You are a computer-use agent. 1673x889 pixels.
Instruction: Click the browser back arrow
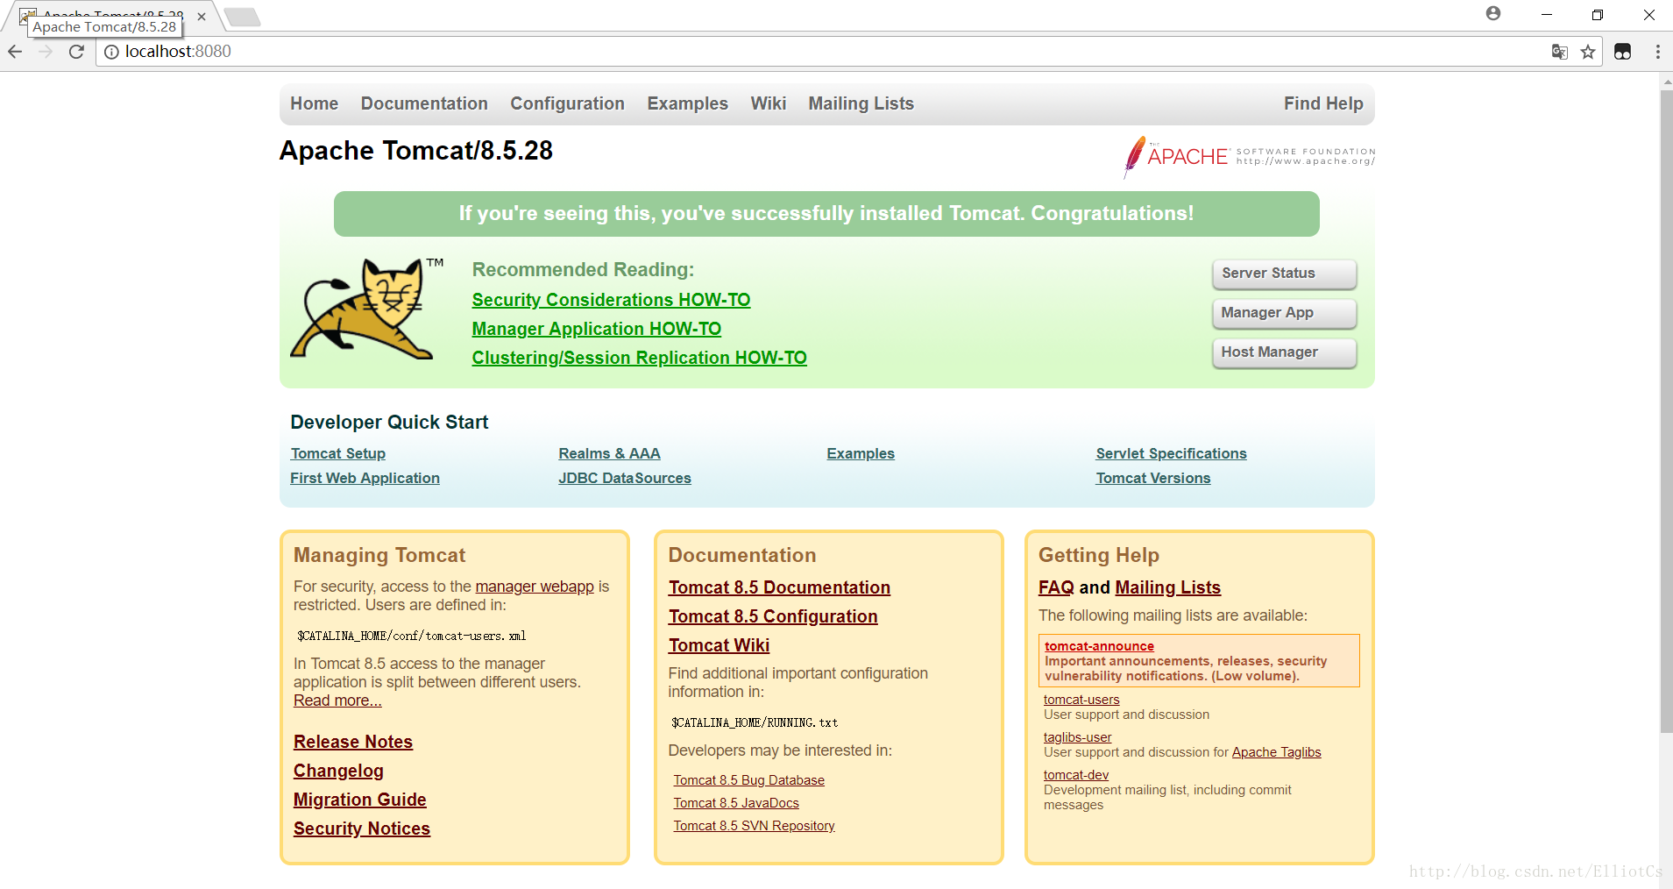tap(15, 52)
